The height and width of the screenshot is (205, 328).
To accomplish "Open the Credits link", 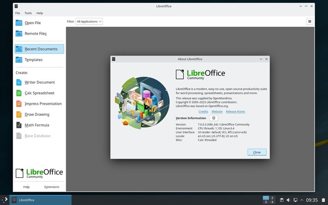I will (x=203, y=111).
